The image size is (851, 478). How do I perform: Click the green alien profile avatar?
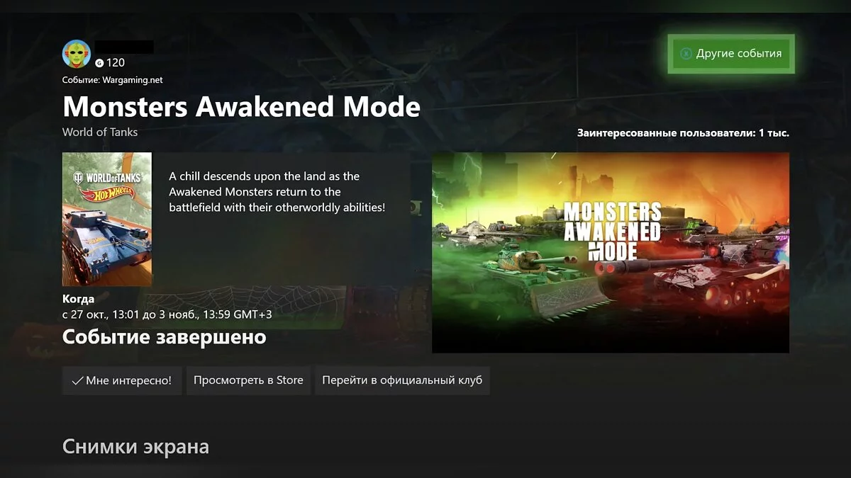point(77,54)
